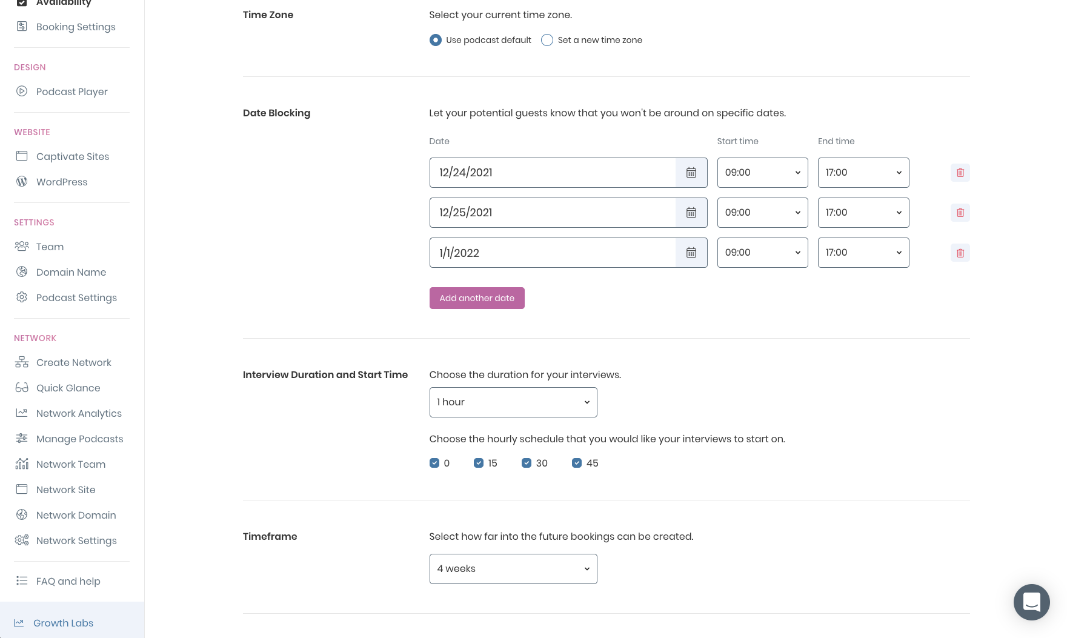Open FAQ and help
Screen dimensions: 1067x638
point(68,581)
